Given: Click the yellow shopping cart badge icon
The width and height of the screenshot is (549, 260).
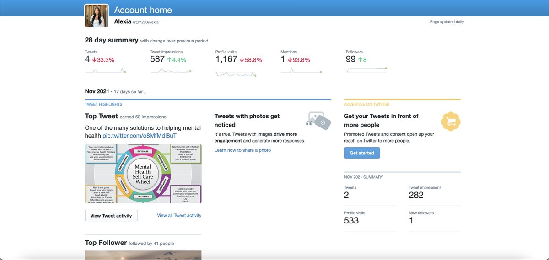Looking at the screenshot, I should [x=451, y=121].
